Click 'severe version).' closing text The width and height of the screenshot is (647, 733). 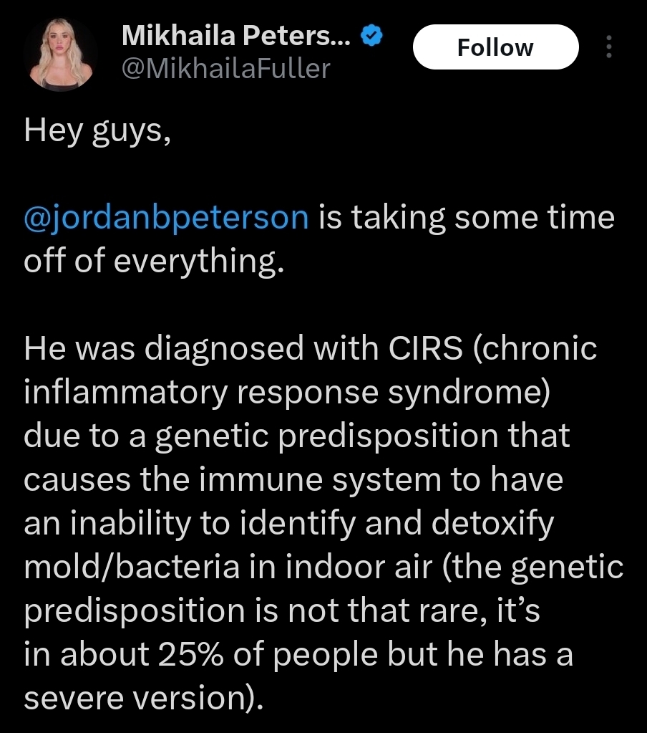point(144,699)
